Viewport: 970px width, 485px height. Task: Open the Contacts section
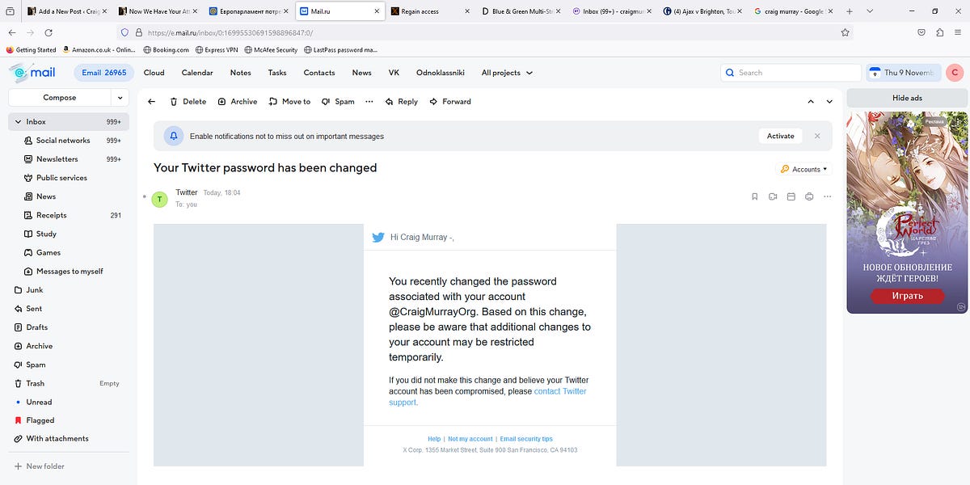[318, 73]
